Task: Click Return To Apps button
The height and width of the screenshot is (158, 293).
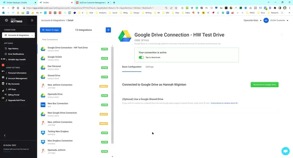Action: pos(51,30)
